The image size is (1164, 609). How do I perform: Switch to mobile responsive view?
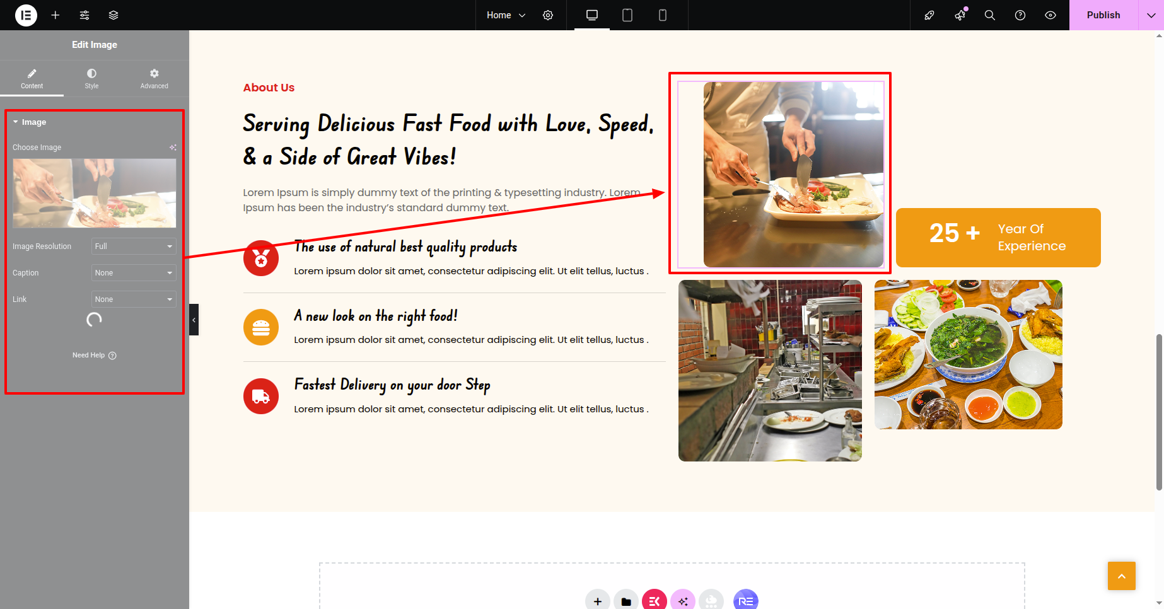coord(663,15)
